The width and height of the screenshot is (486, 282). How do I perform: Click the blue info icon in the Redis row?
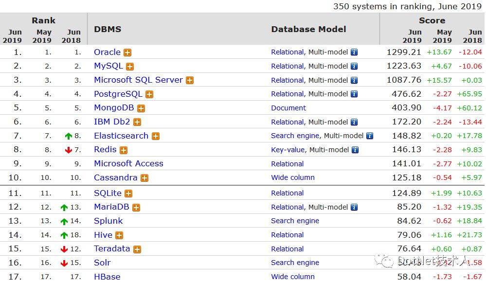pyautogui.click(x=355, y=150)
